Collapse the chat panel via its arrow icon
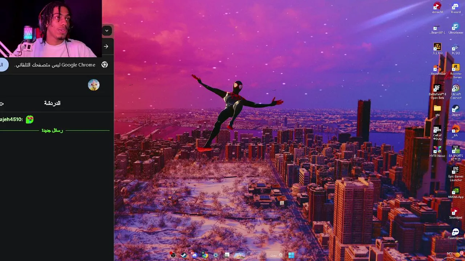465x261 pixels. [2, 104]
